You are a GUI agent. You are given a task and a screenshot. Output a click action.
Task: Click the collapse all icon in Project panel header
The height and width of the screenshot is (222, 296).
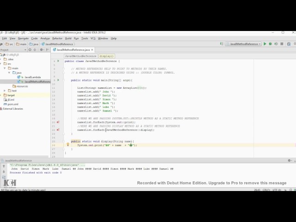[x=35, y=49]
